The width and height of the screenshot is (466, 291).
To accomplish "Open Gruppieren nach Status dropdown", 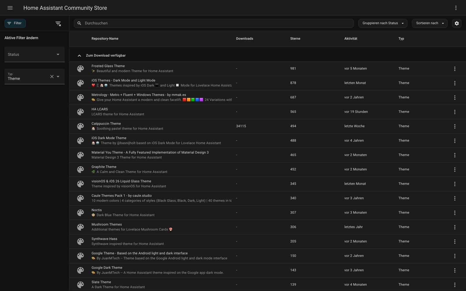I will tap(382, 23).
